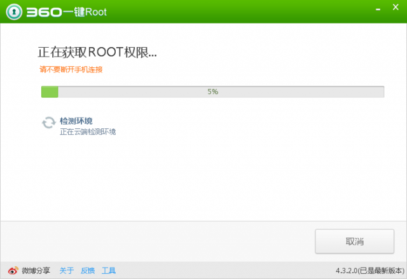Click the Weibo share icon

(13, 271)
